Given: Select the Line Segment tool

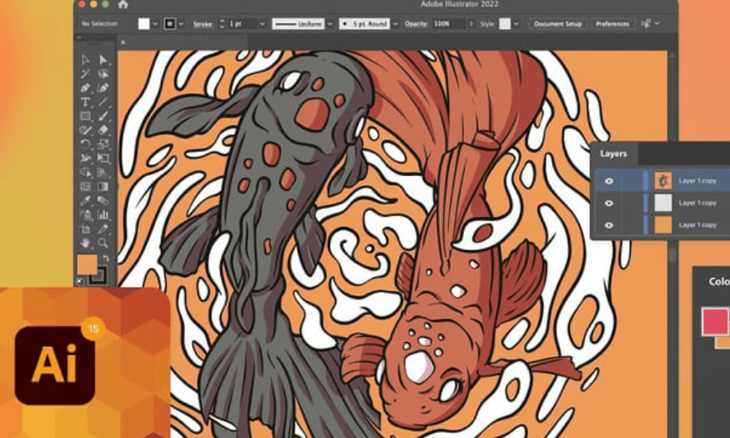Looking at the screenshot, I should point(103,102).
